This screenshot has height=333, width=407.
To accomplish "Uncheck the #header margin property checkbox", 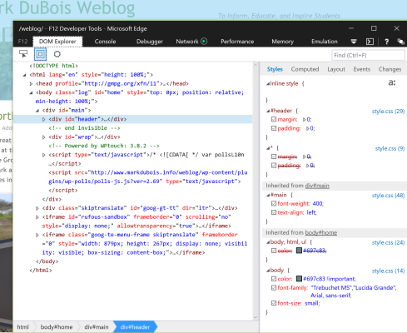I will click(274, 119).
